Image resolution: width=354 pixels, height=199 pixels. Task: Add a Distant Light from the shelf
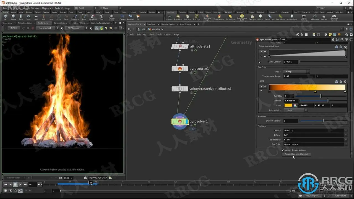click(230, 17)
